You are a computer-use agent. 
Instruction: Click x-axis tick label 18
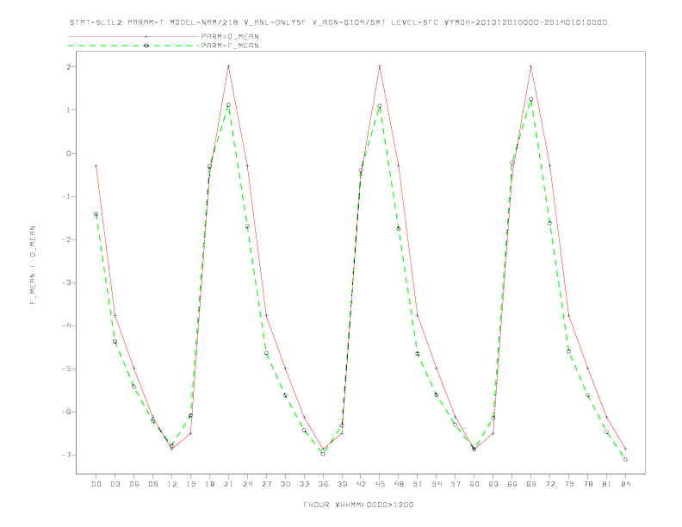point(209,484)
